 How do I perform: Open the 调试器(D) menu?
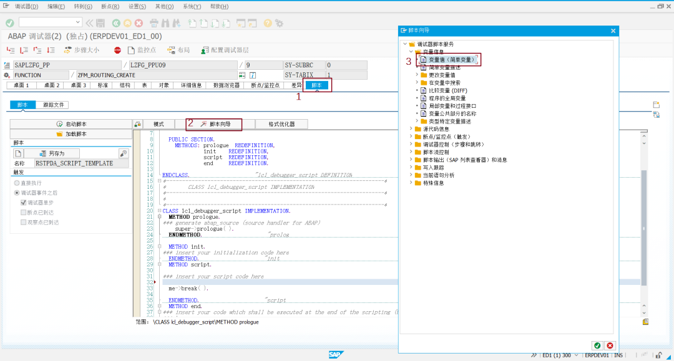(26, 6)
